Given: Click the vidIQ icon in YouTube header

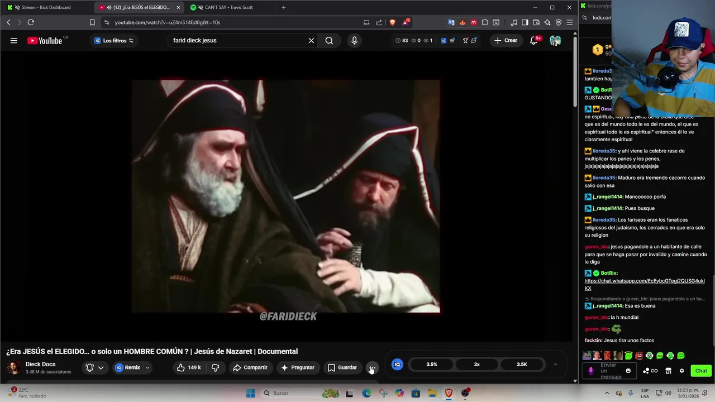Looking at the screenshot, I should (x=444, y=40).
